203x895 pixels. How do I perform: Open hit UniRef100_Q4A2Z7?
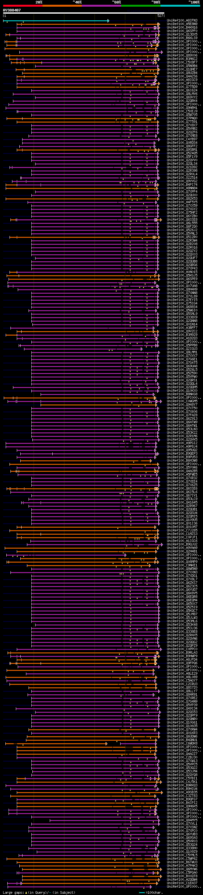pyautogui.click(x=182, y=754)
